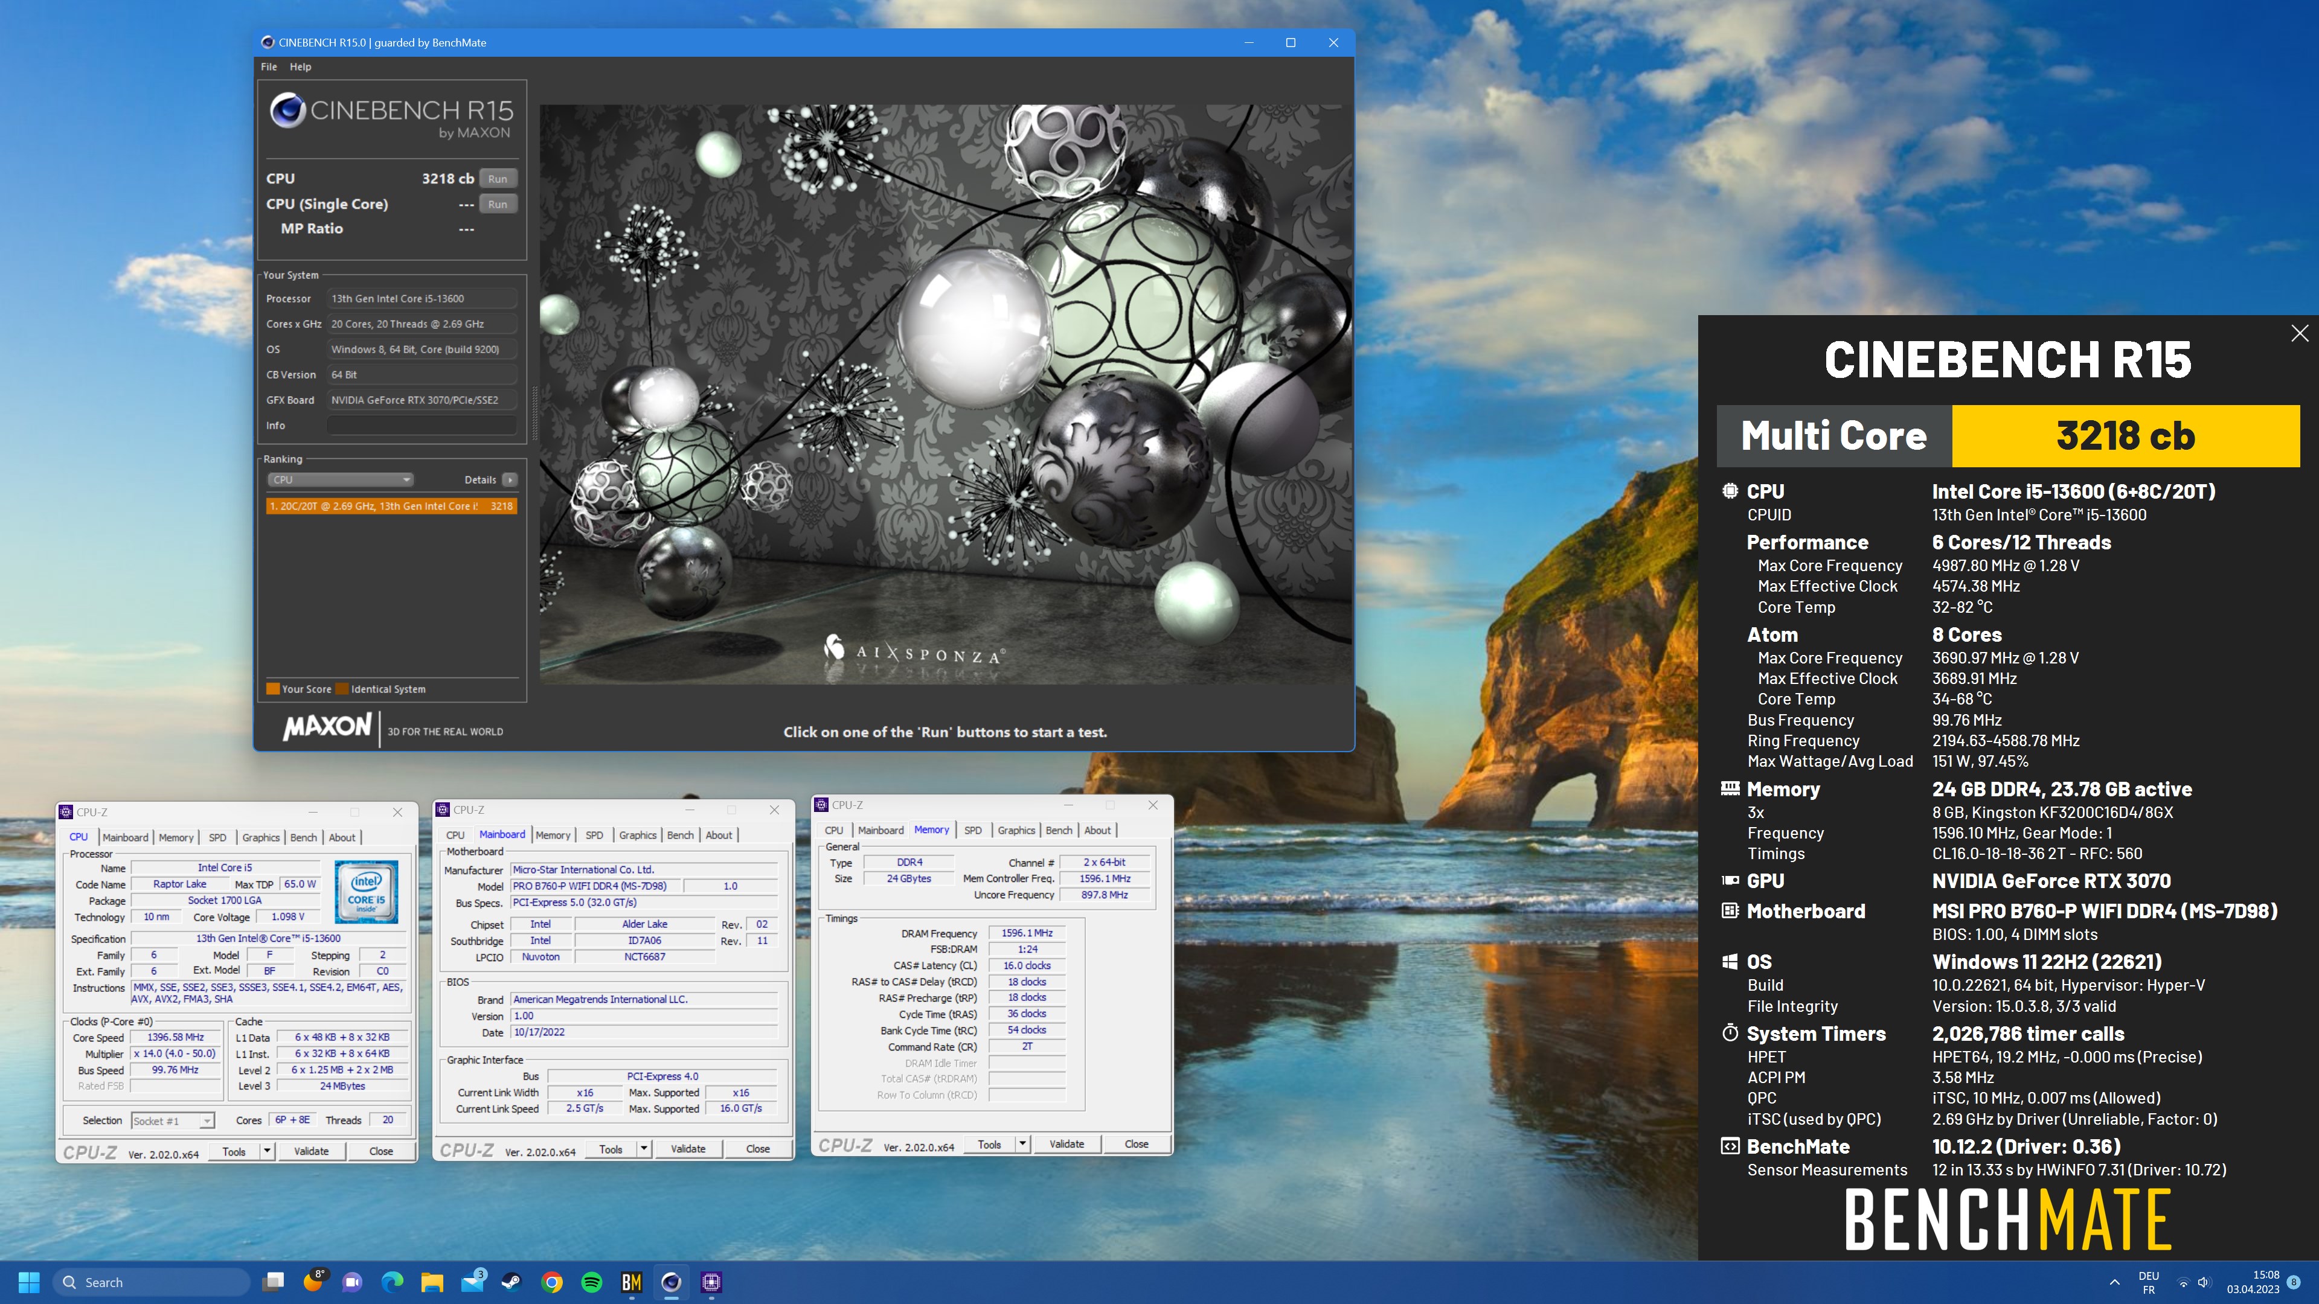Viewport: 2319px width, 1304px height.
Task: Click the Core Speed '1396.58 MHz' value
Action: 176,1037
